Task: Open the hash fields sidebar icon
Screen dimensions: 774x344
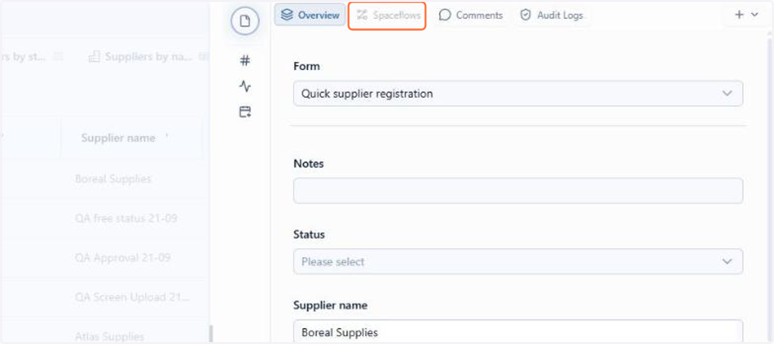Action: coord(245,61)
